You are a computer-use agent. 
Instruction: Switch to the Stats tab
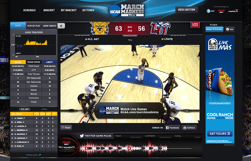point(18,26)
